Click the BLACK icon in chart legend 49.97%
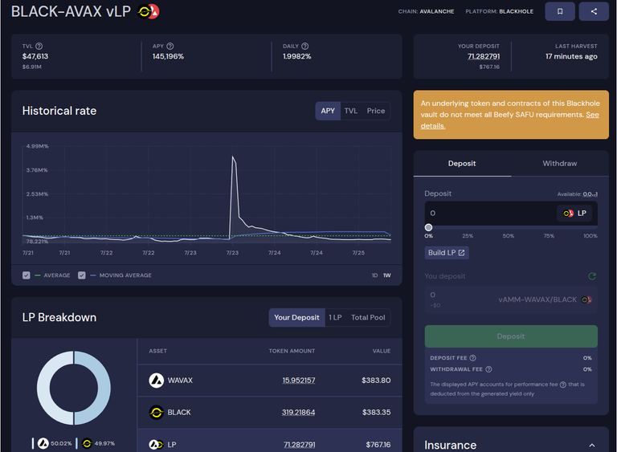The width and height of the screenshot is (617, 452). coord(87,443)
